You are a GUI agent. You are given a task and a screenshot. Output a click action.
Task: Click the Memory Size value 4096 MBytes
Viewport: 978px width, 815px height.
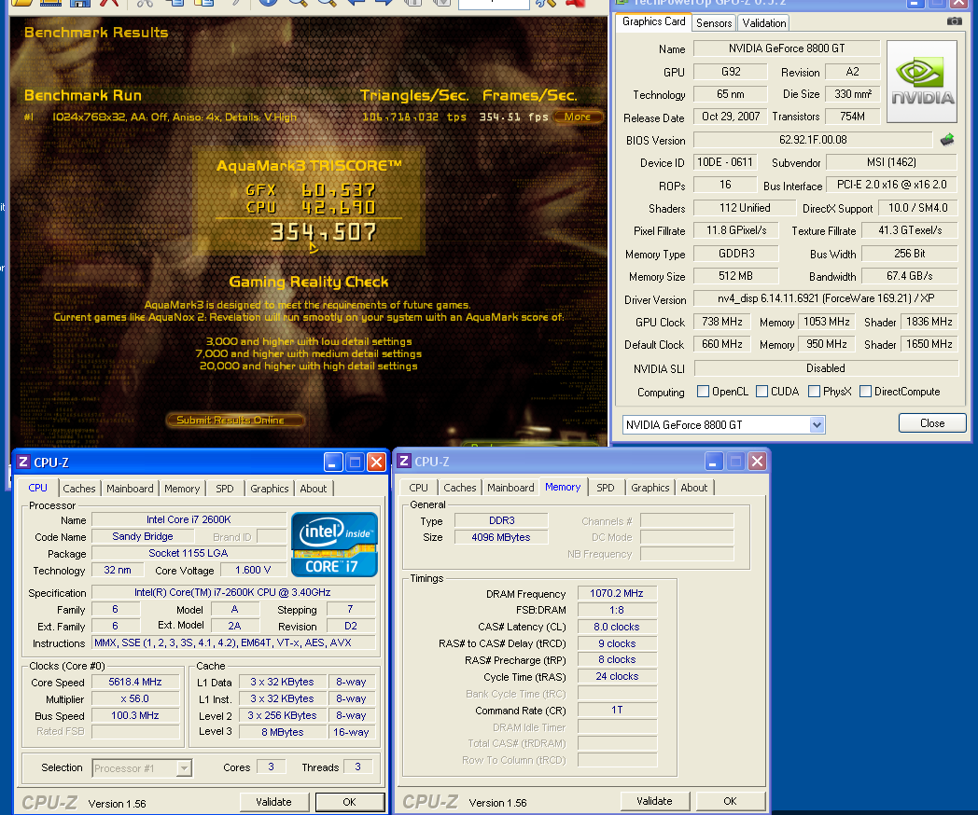point(501,537)
